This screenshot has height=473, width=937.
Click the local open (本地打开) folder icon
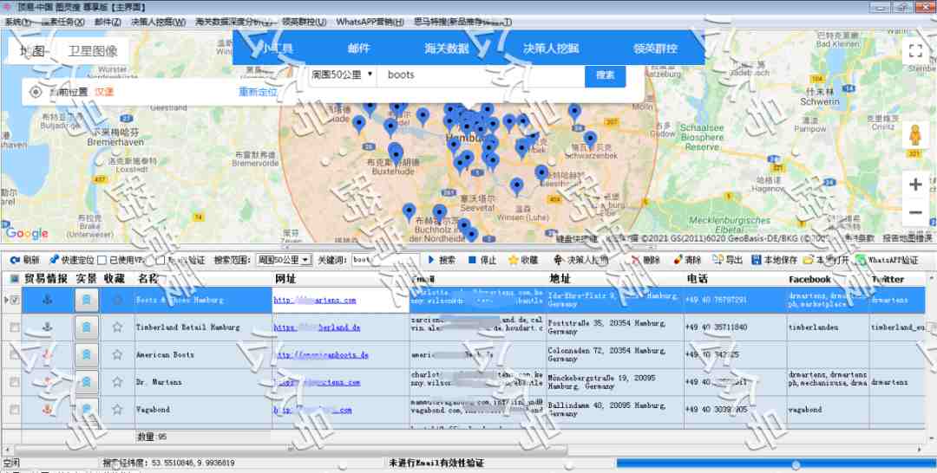(809, 260)
